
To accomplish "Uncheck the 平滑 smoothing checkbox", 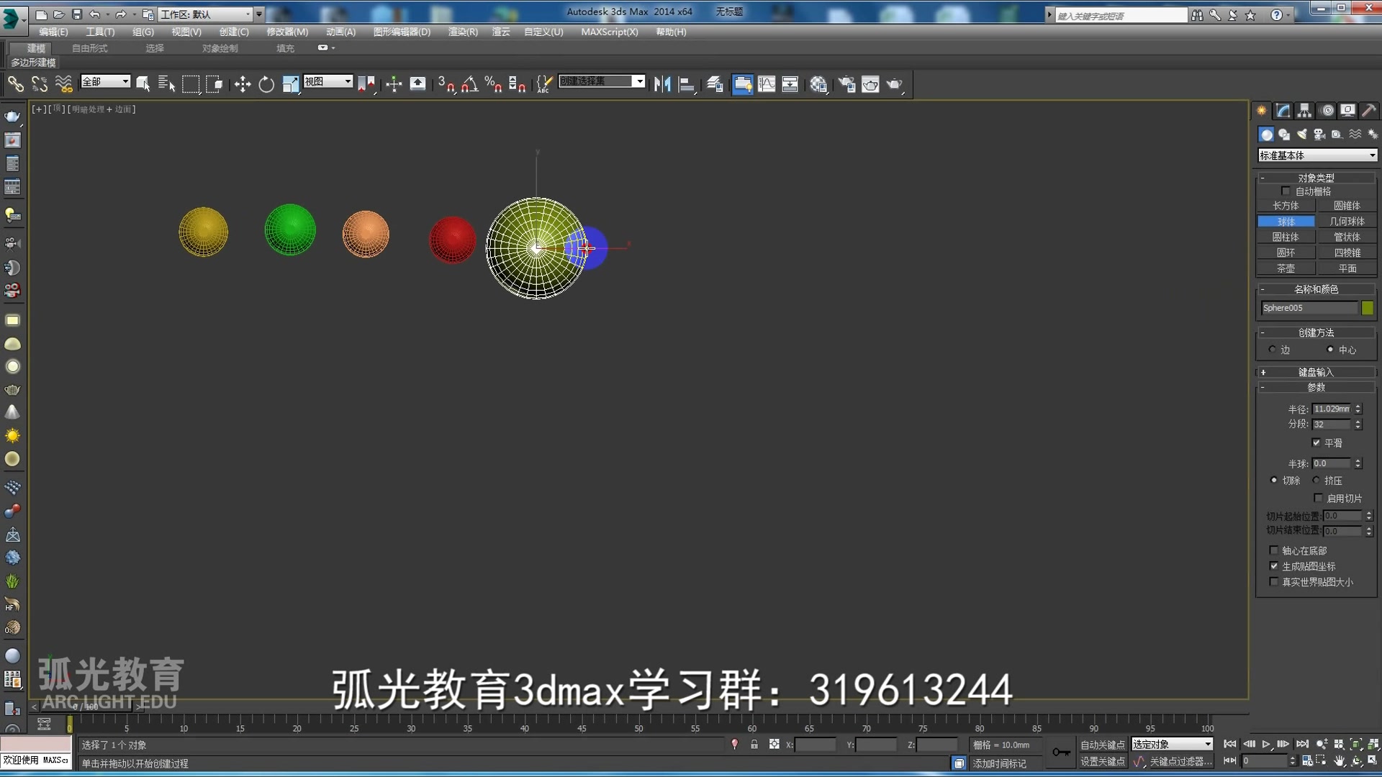I will click(1317, 443).
